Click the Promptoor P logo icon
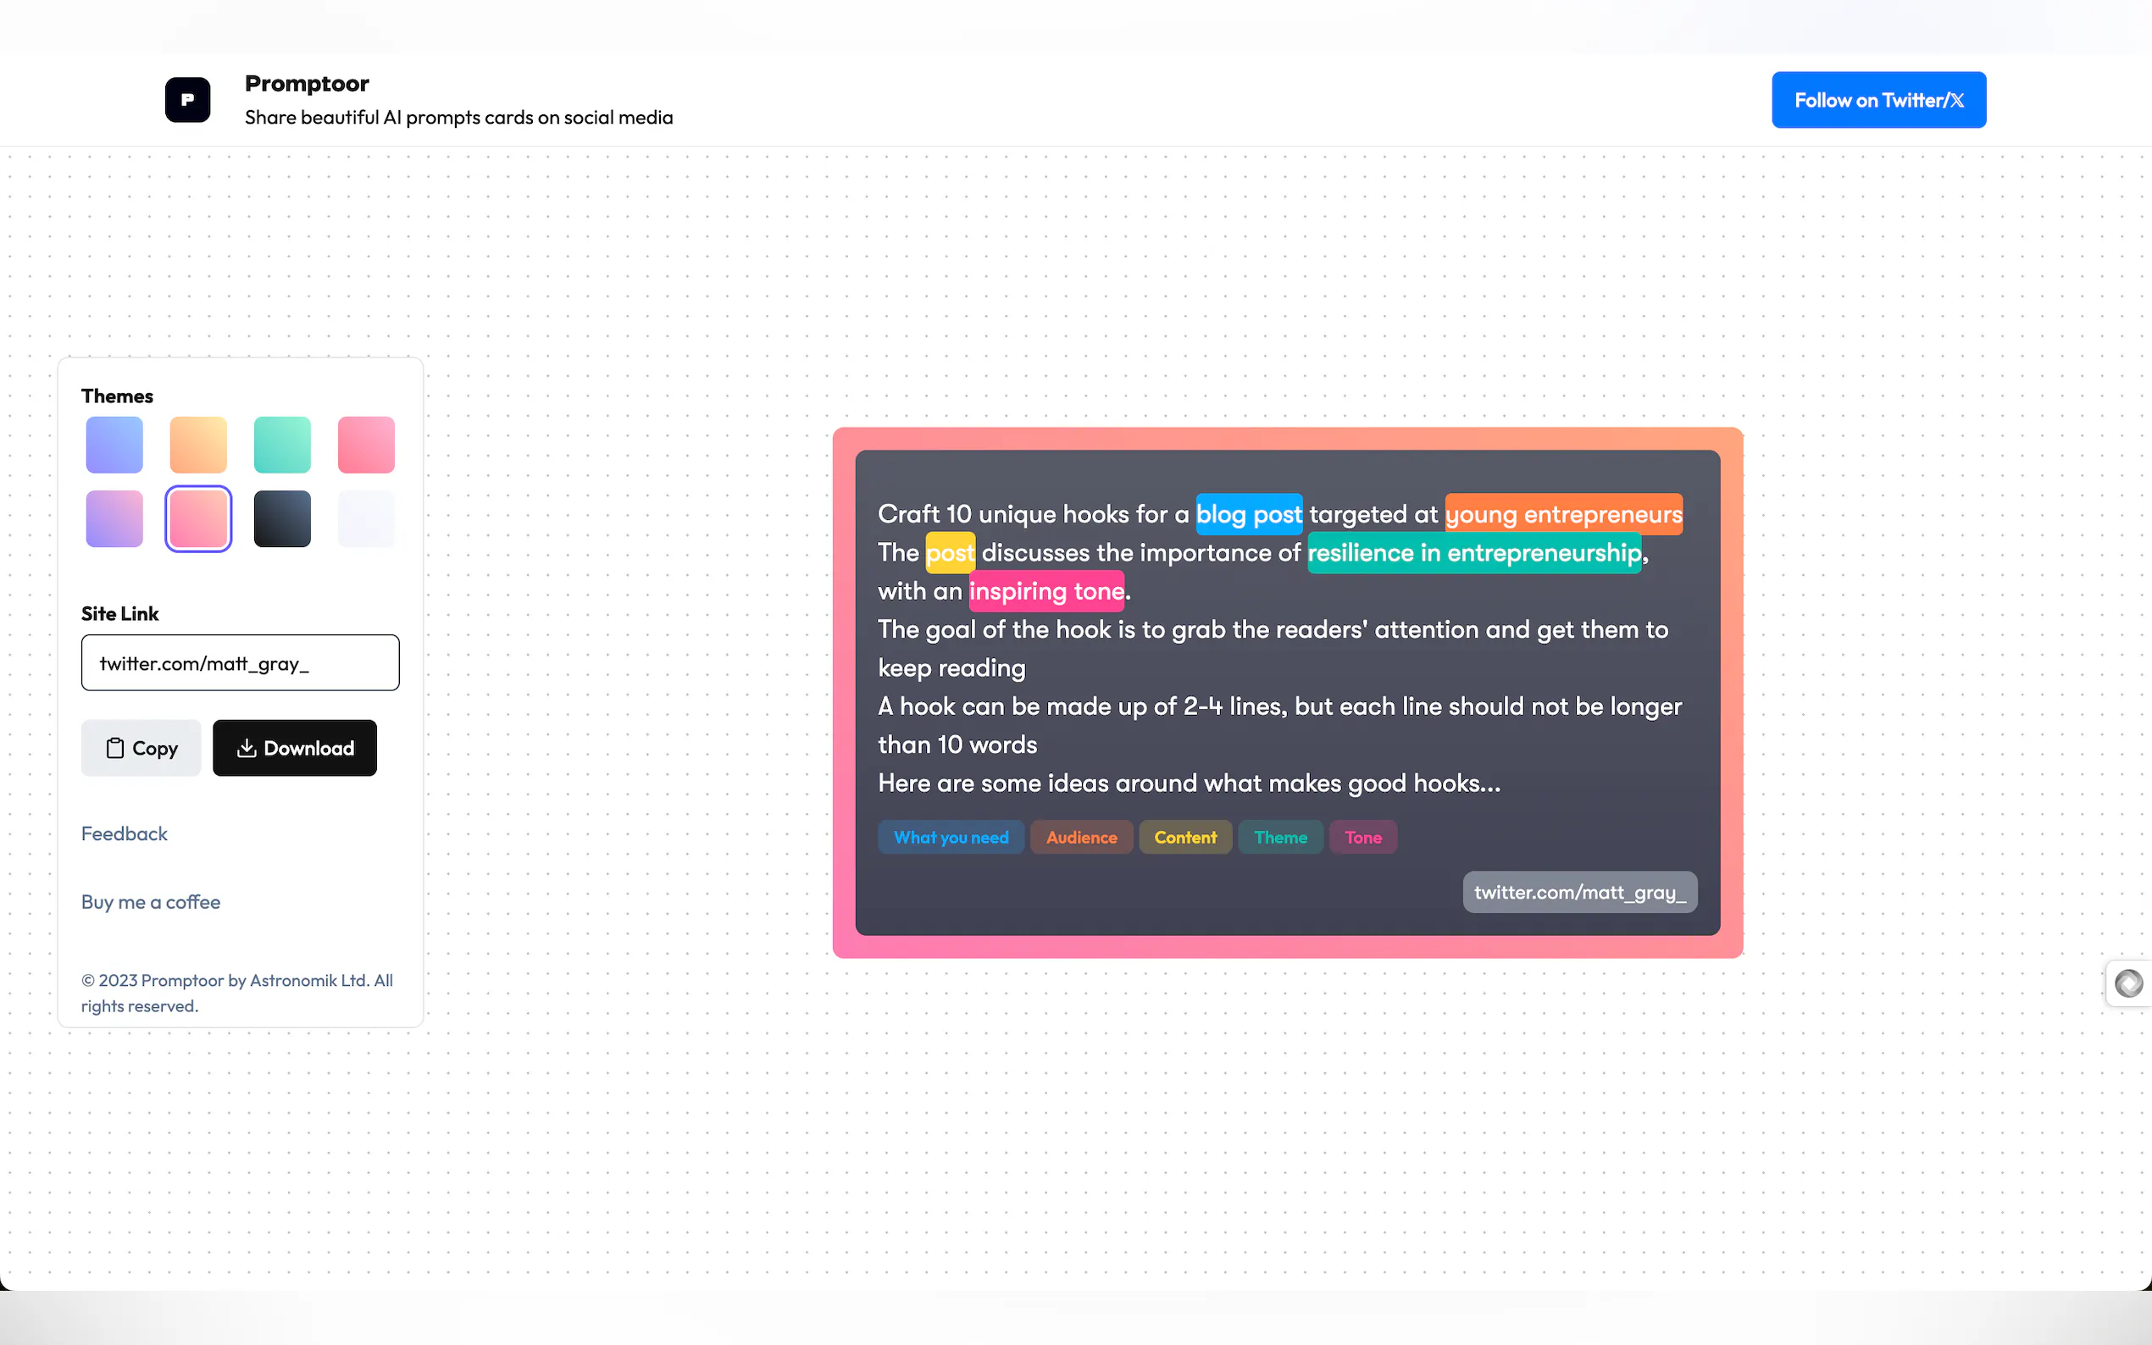Screen dimensions: 2152x1345 [187, 100]
